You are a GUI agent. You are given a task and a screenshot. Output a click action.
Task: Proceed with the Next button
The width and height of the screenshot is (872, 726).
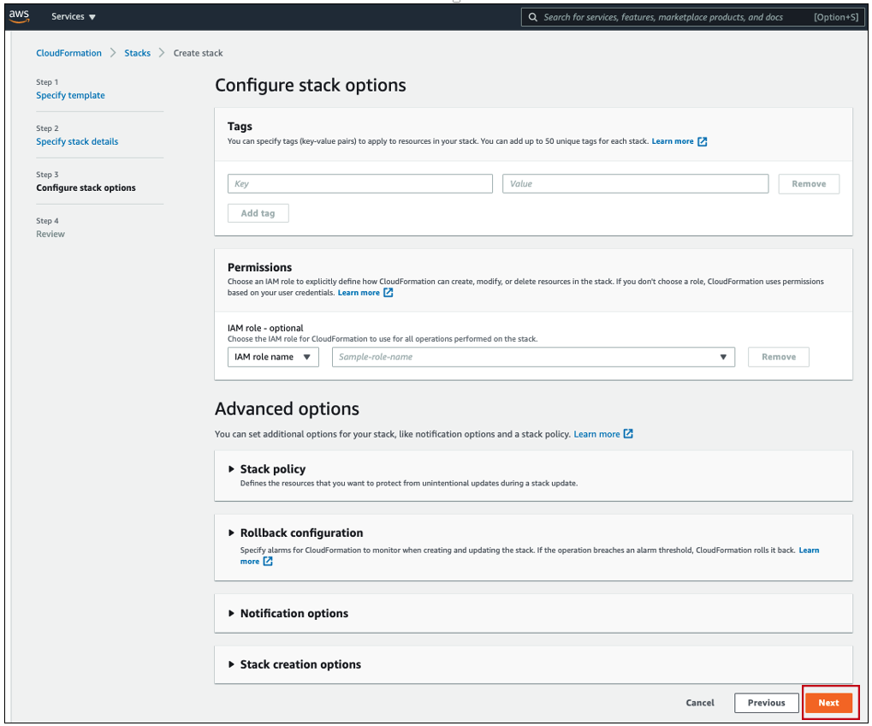point(828,703)
